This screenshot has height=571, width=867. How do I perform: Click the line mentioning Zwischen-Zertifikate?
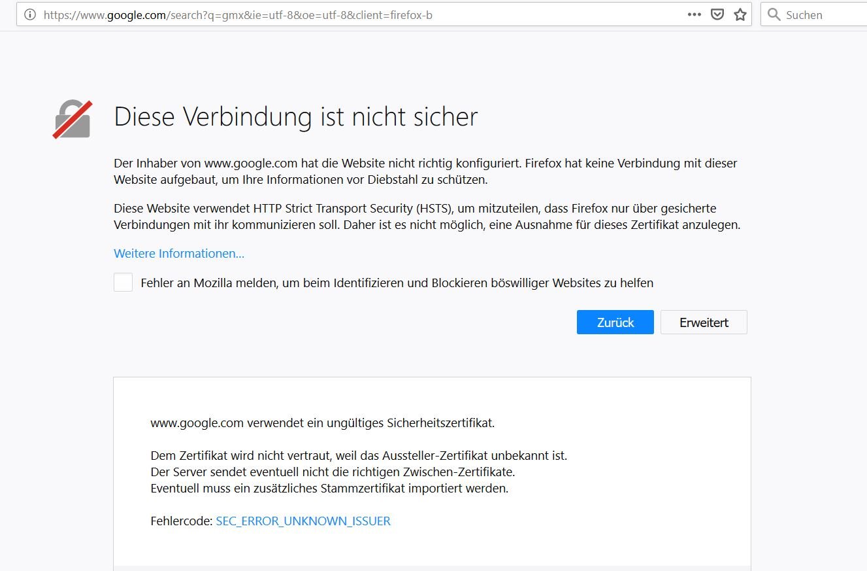(x=332, y=472)
